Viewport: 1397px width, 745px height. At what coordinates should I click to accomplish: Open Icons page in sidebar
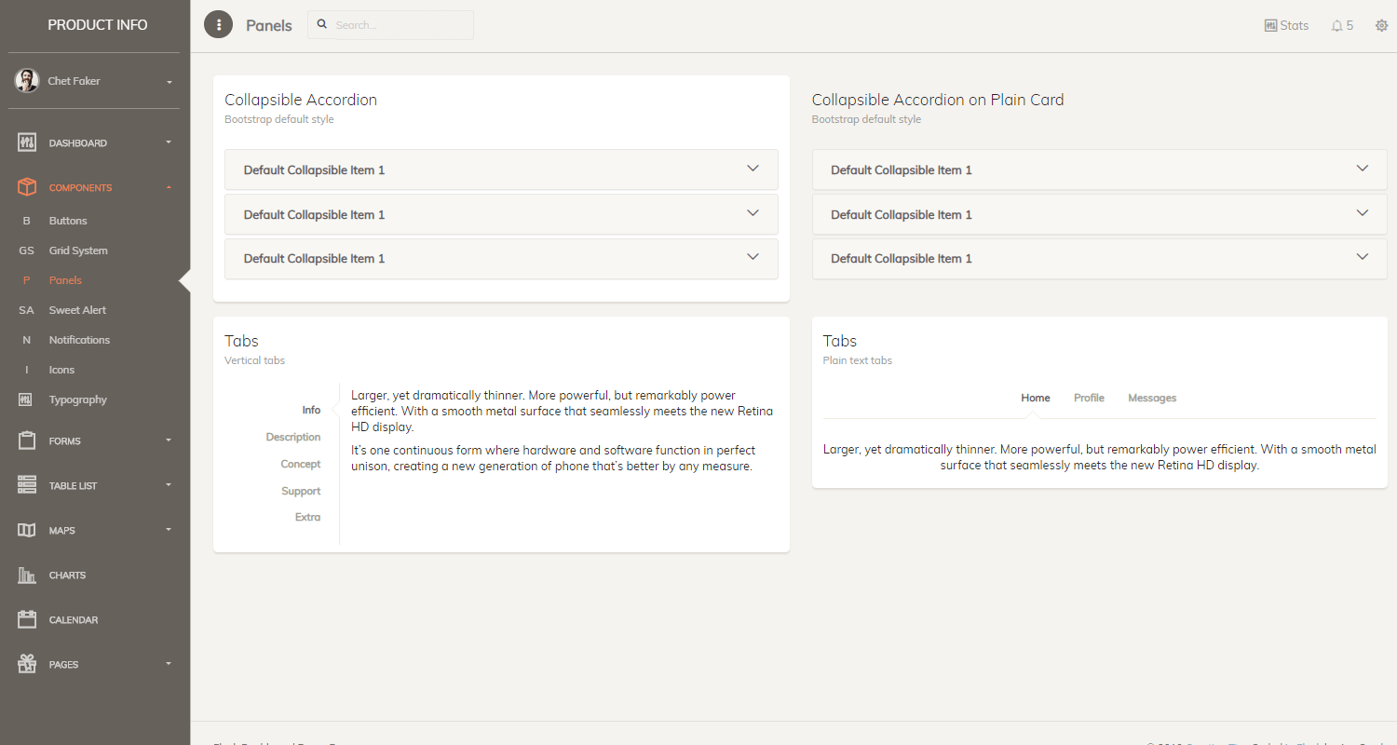61,370
